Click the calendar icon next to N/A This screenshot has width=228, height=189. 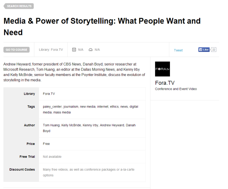(74, 50)
